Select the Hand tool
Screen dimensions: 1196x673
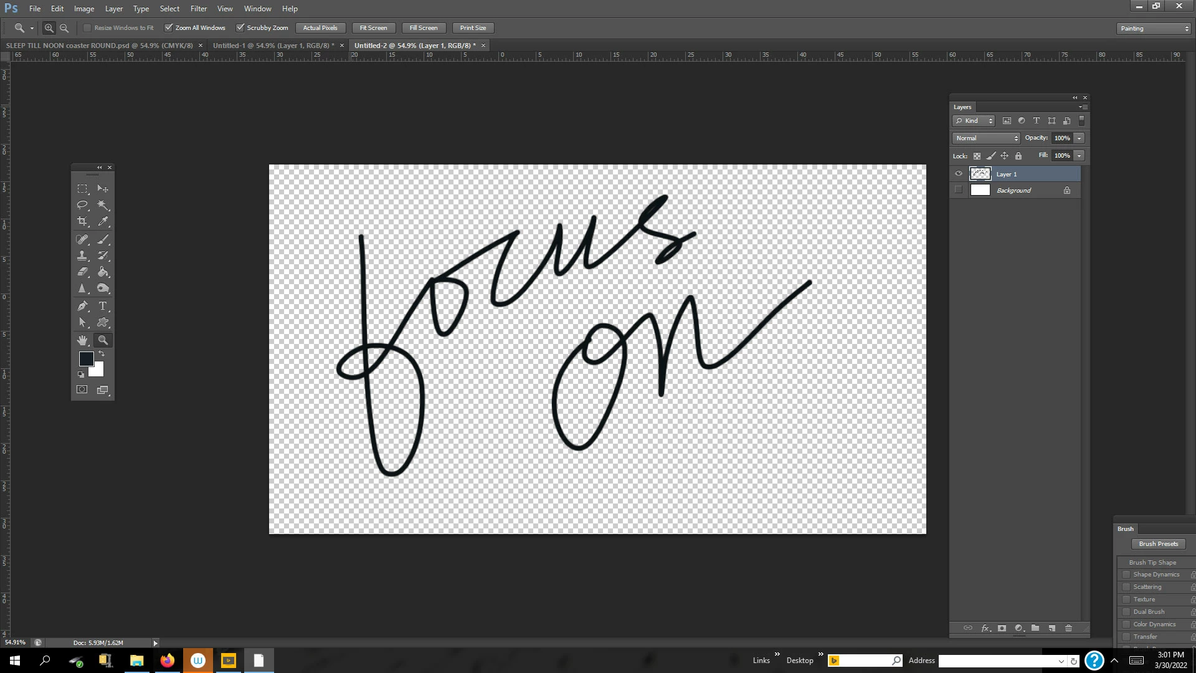click(x=82, y=340)
